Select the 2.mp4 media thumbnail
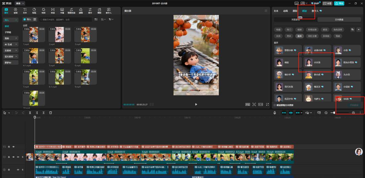This screenshot has width=365, height=178. point(59,34)
